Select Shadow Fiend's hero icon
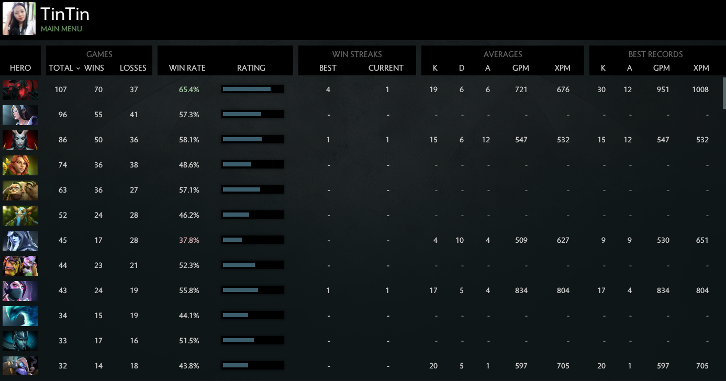 coord(20,89)
